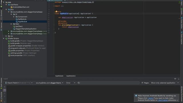
Task: Open AndroidManifest.xml in project tree
Action: pyautogui.click(x=21, y=7)
